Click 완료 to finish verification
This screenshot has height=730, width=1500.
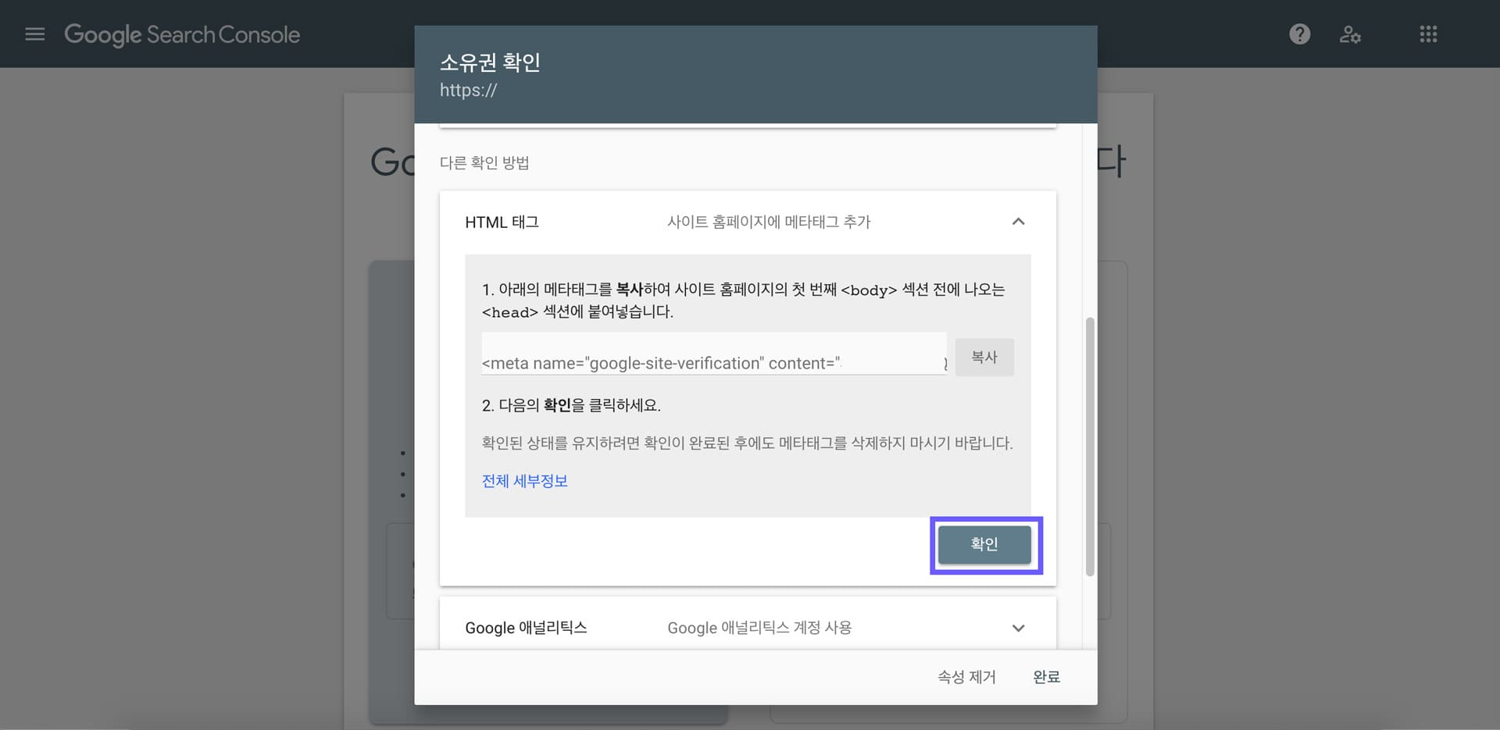(x=1046, y=677)
